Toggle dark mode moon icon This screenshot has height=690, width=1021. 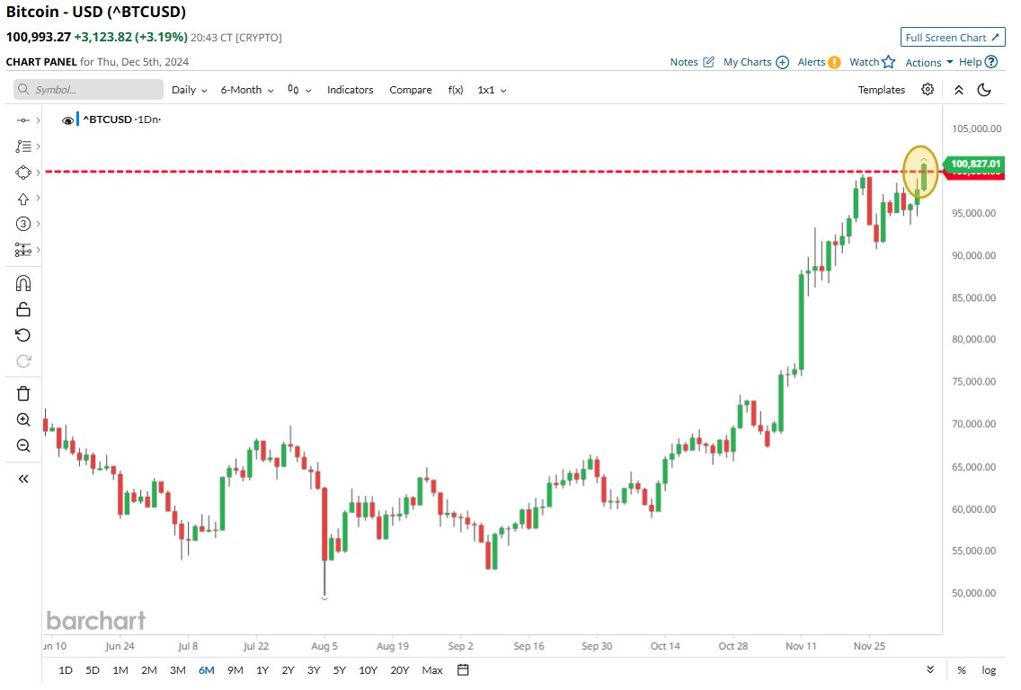pyautogui.click(x=984, y=90)
